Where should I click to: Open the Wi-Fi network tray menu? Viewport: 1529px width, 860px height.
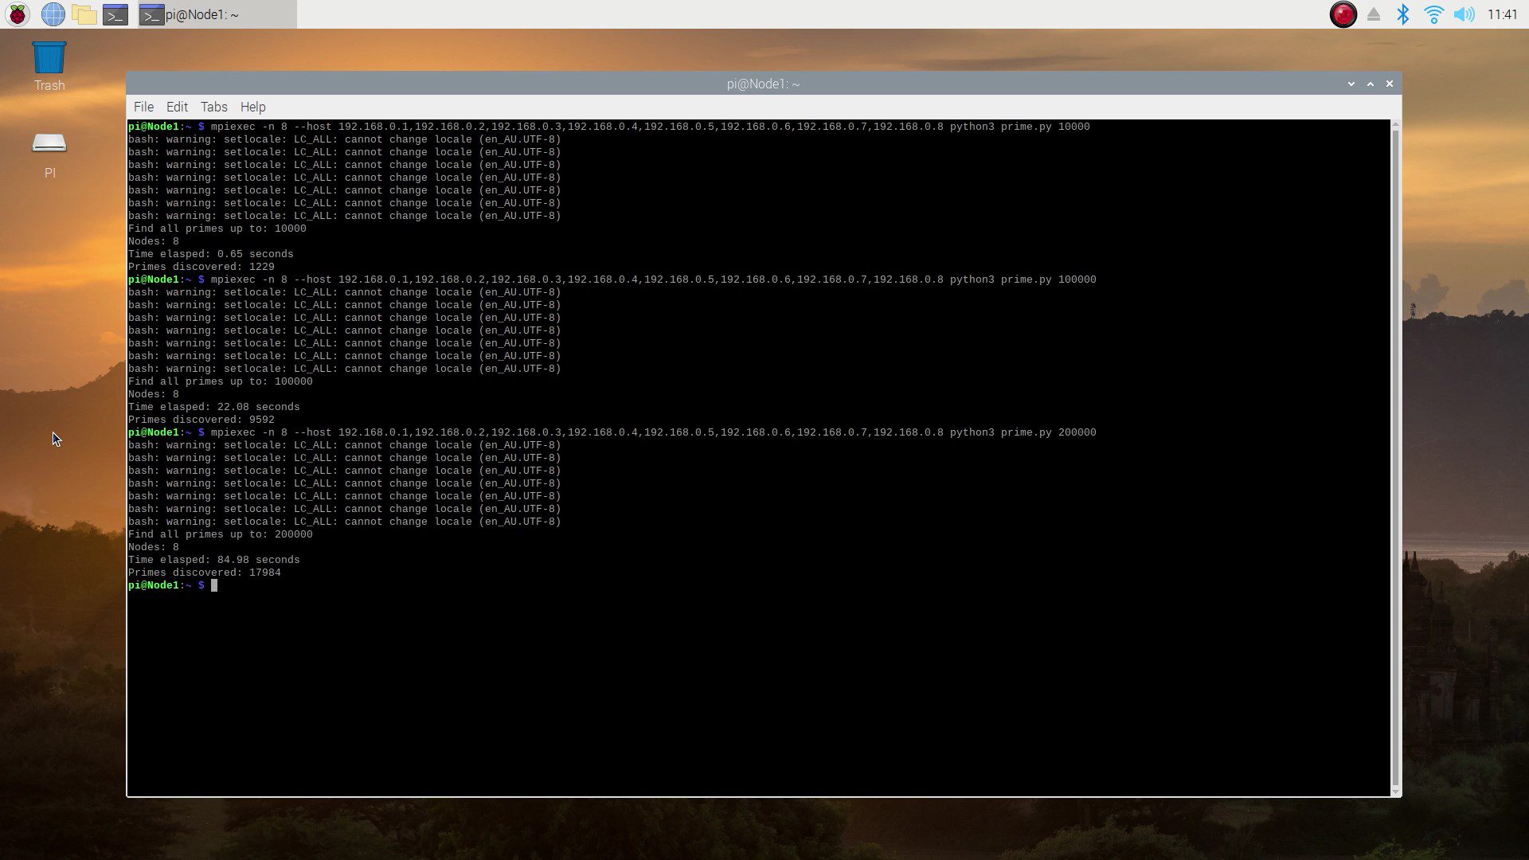(x=1433, y=14)
